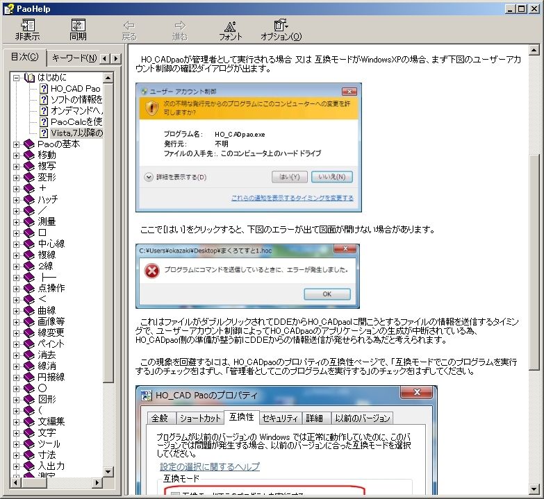Viewport: 544px width, 499px height.
Task: Click the 曲線 book icon
Action: click(28, 311)
